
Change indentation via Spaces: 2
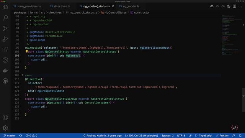(168, 135)
